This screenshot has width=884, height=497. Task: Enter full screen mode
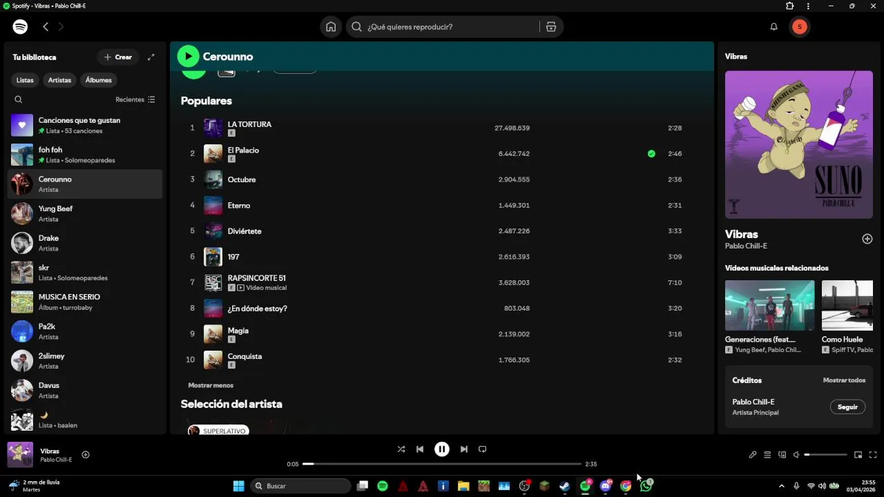873,455
